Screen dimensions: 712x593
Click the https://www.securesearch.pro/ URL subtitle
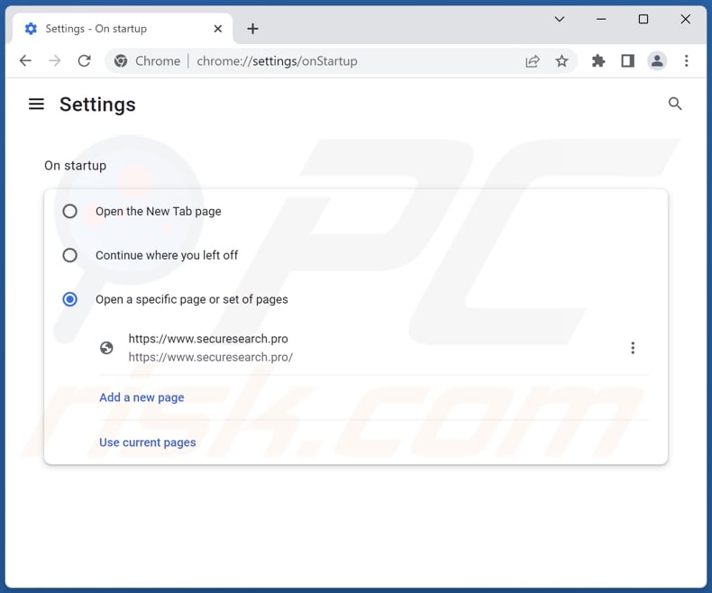(211, 358)
